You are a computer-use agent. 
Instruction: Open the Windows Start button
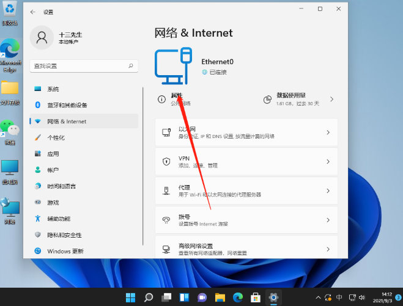pos(131,297)
